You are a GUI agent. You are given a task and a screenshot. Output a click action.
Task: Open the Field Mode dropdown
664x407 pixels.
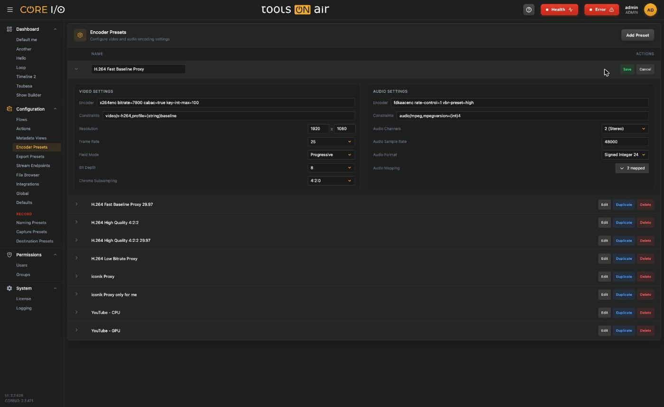point(331,155)
